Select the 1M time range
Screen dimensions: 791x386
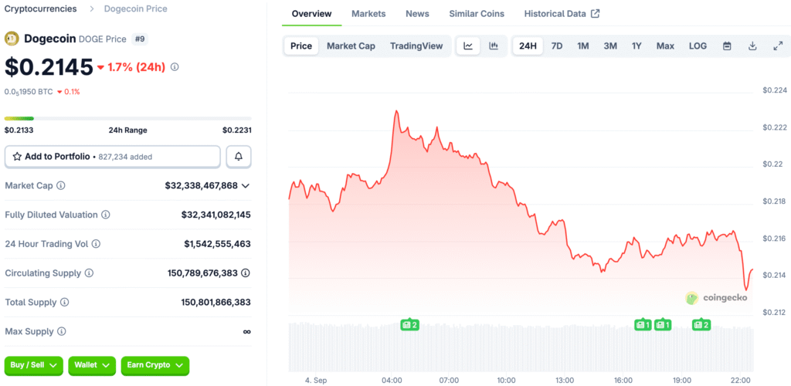583,46
